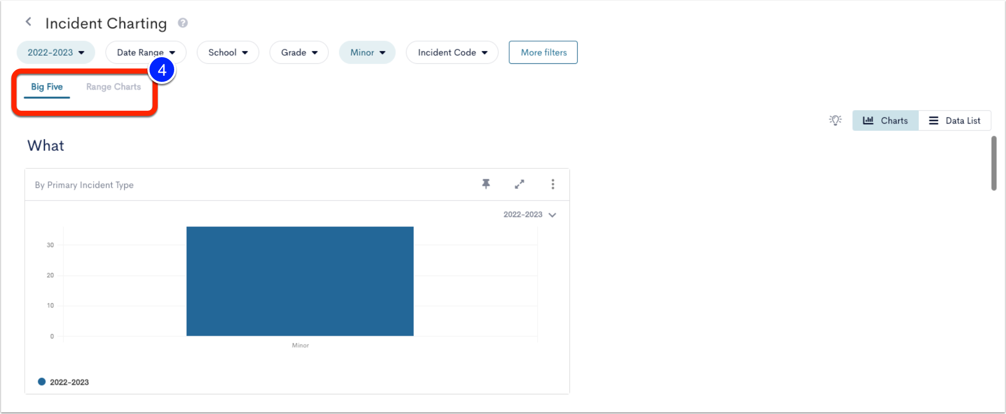Click the vertical page scrollbar
The width and height of the screenshot is (1006, 414).
[x=994, y=163]
